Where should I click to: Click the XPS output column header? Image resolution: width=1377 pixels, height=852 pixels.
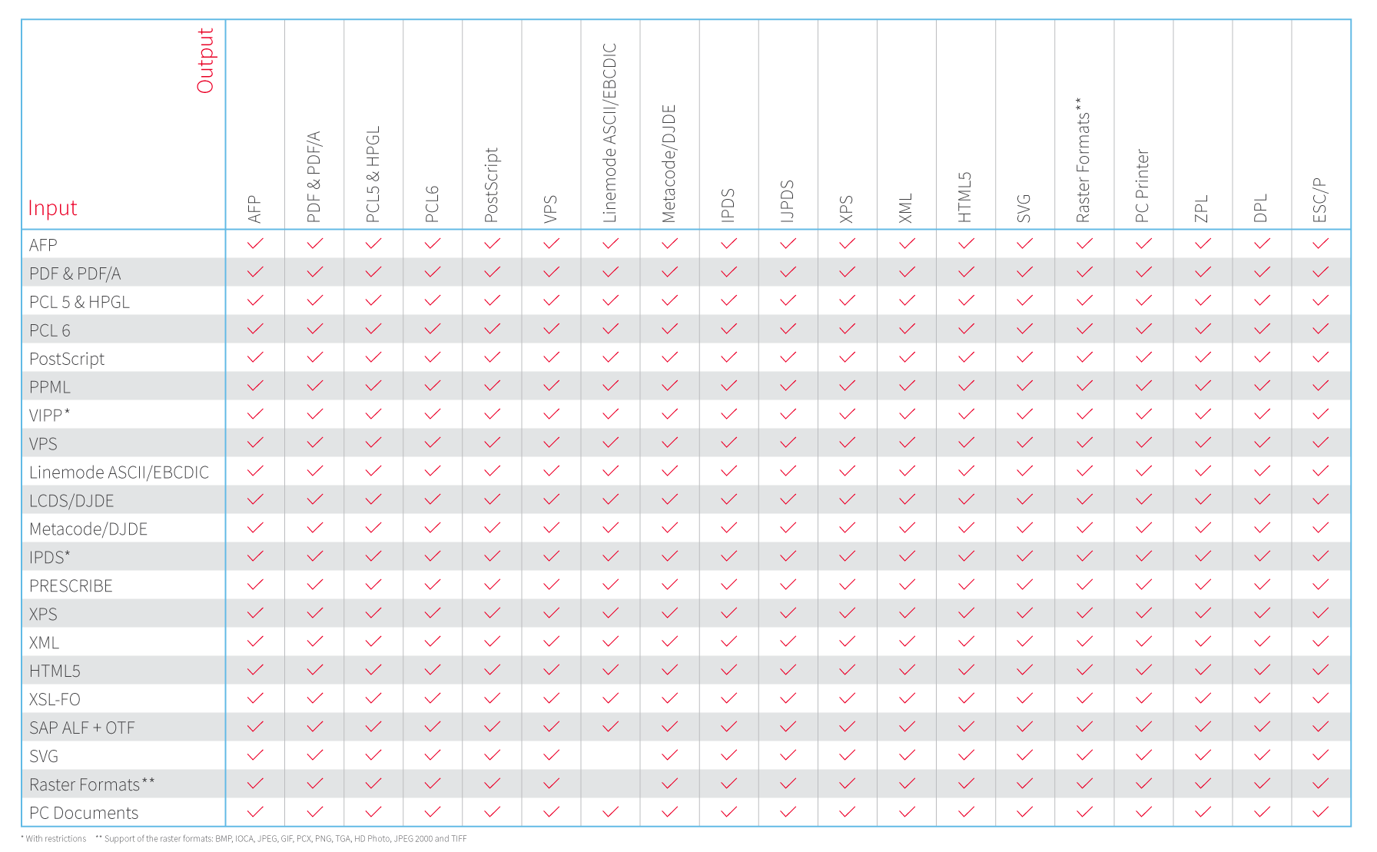click(847, 210)
